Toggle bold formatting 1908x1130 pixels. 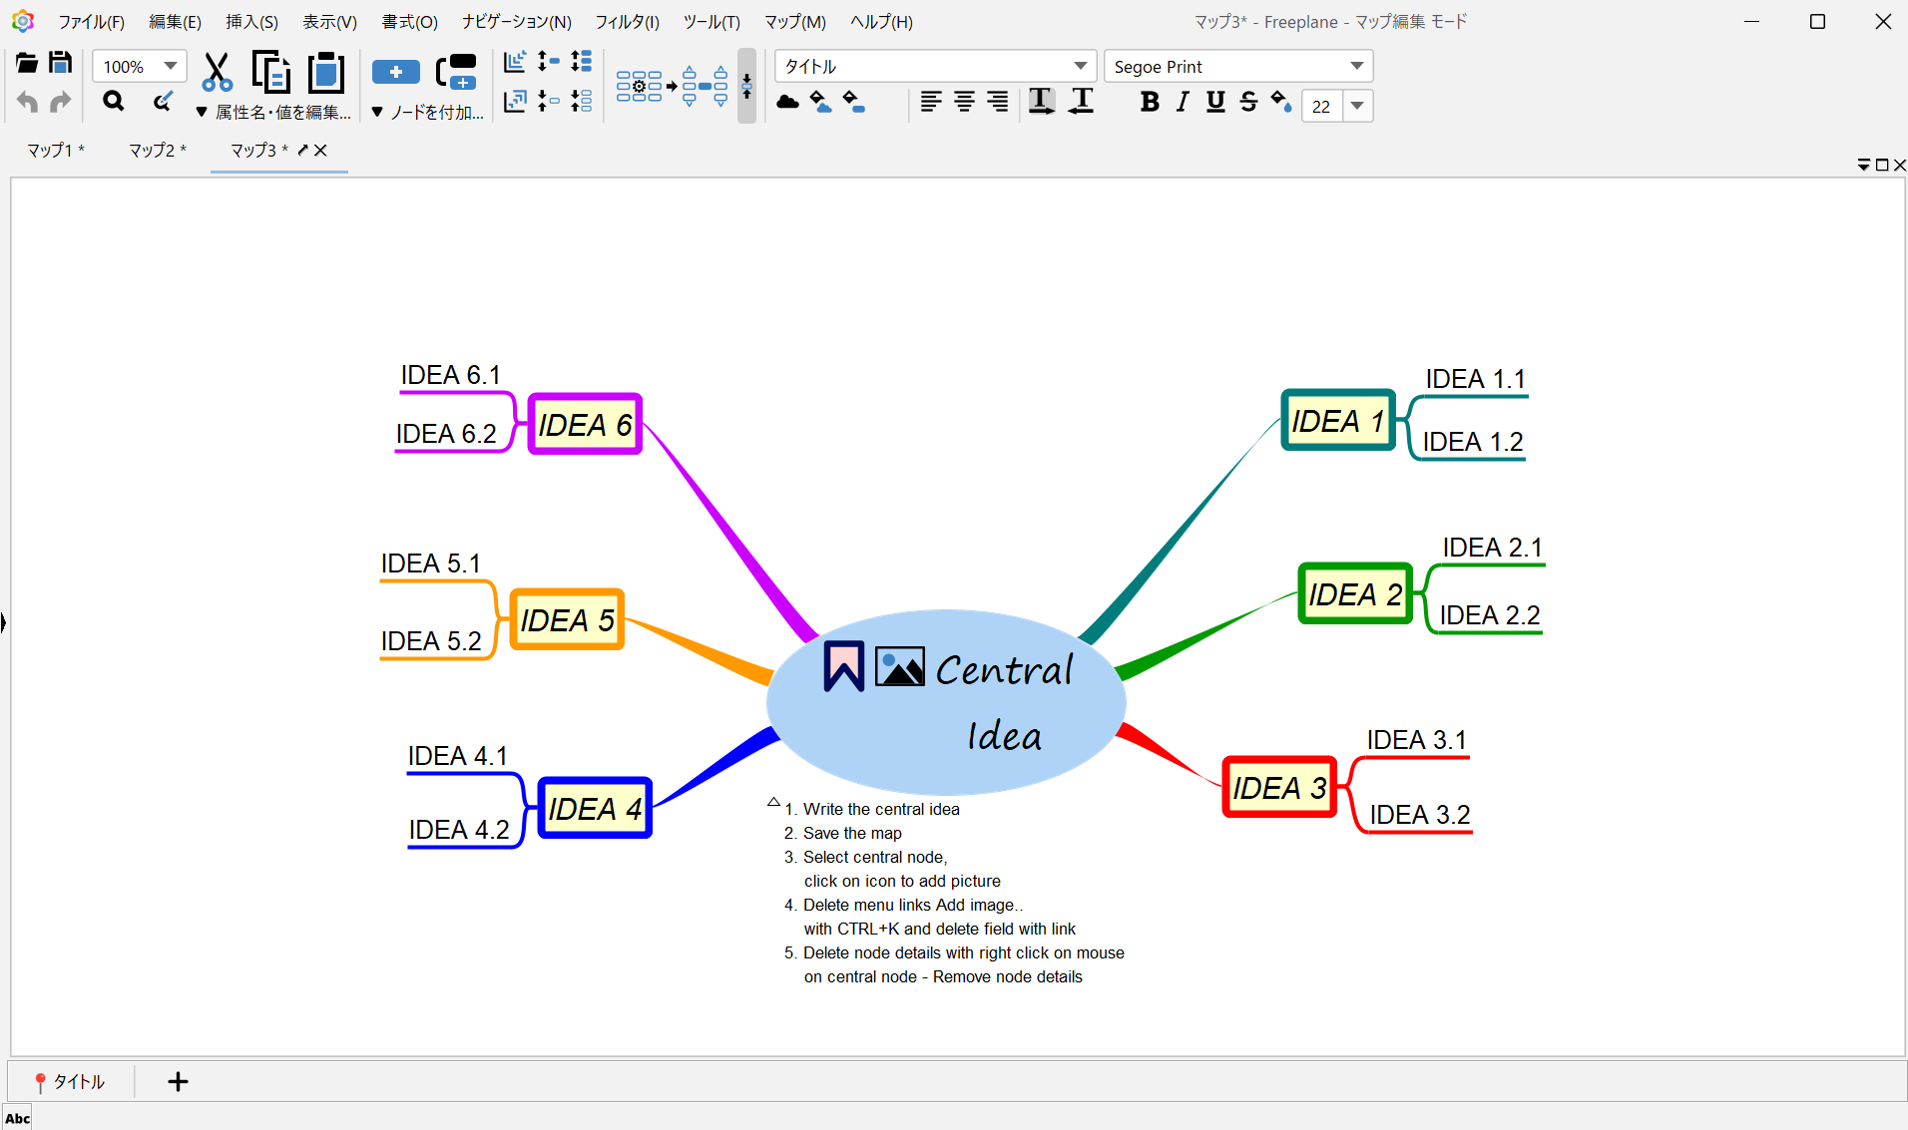[1149, 102]
